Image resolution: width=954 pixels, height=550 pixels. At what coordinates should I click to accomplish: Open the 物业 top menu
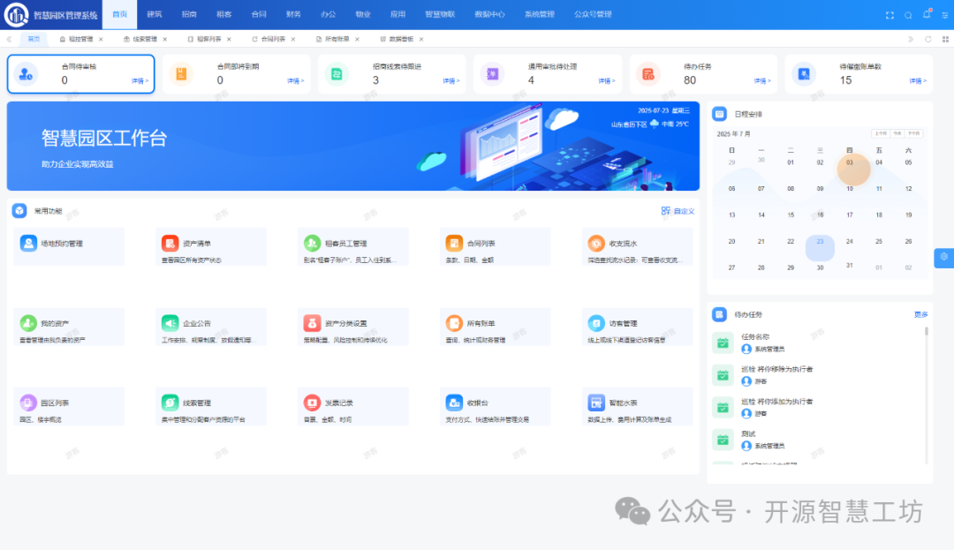pos(363,14)
